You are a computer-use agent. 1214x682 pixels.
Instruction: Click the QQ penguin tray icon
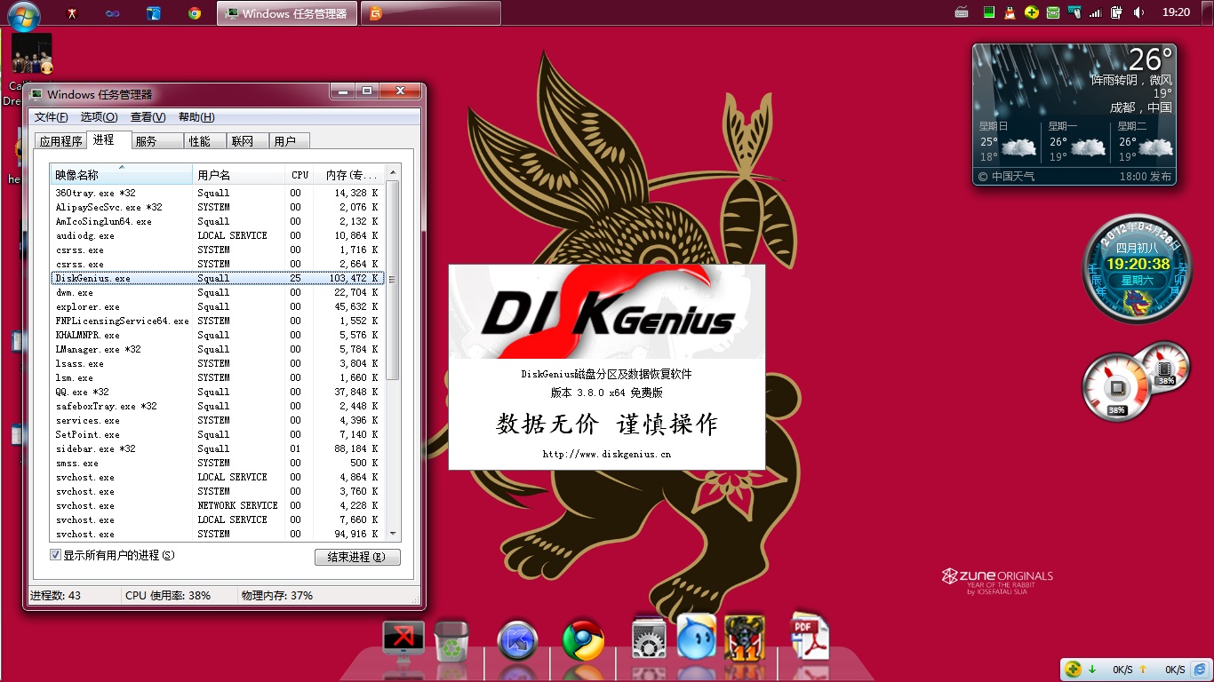[x=1010, y=12]
